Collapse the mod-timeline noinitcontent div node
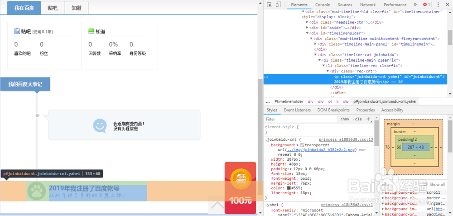 (311, 38)
